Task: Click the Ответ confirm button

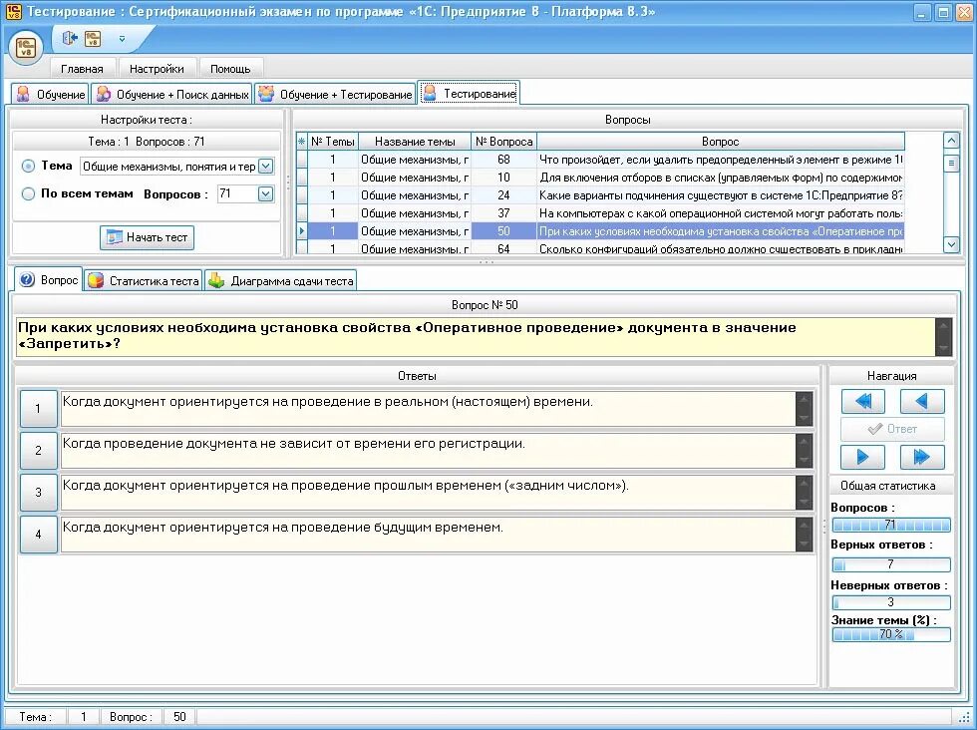Action: pyautogui.click(x=892, y=429)
